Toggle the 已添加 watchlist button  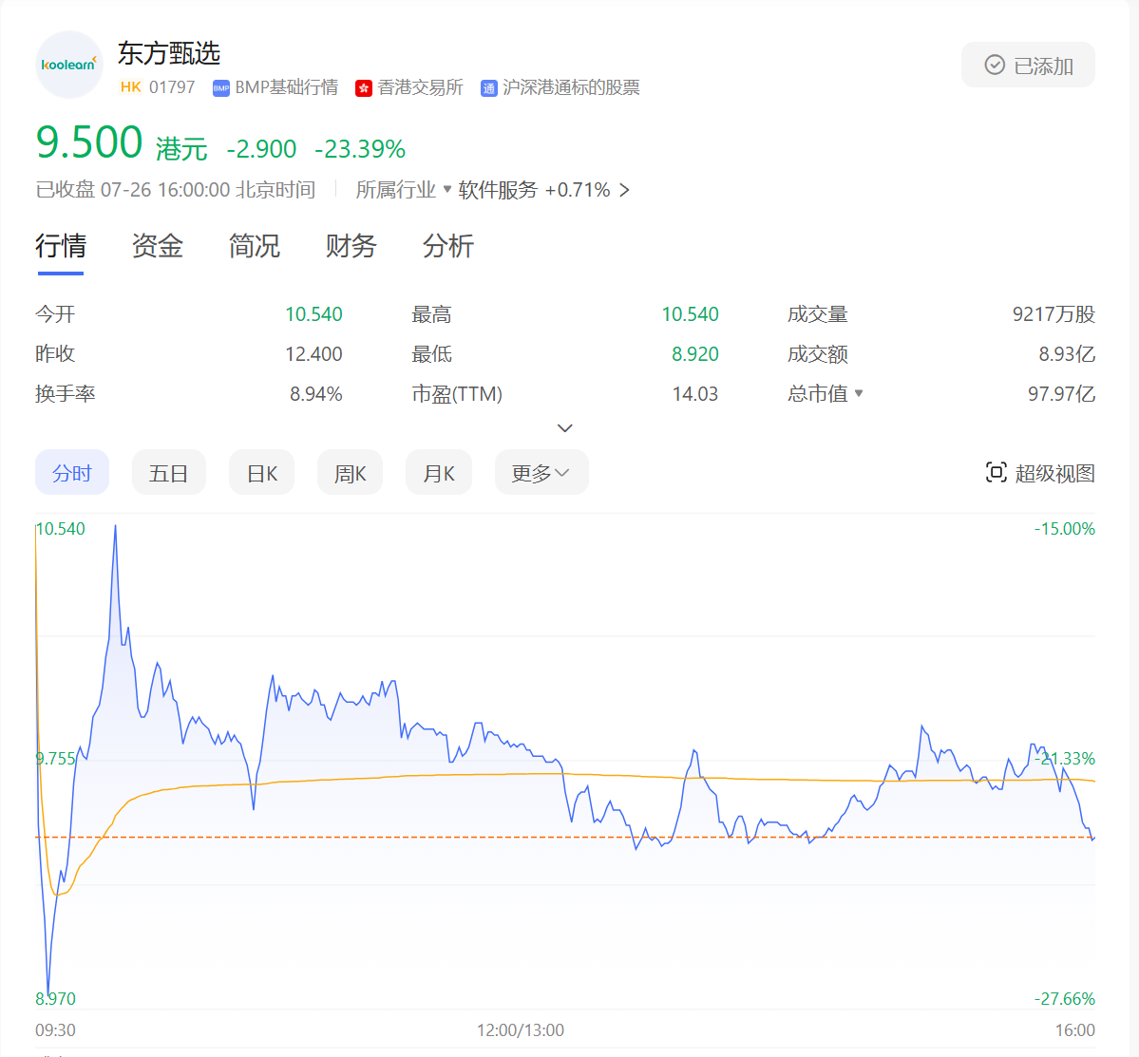1028,66
